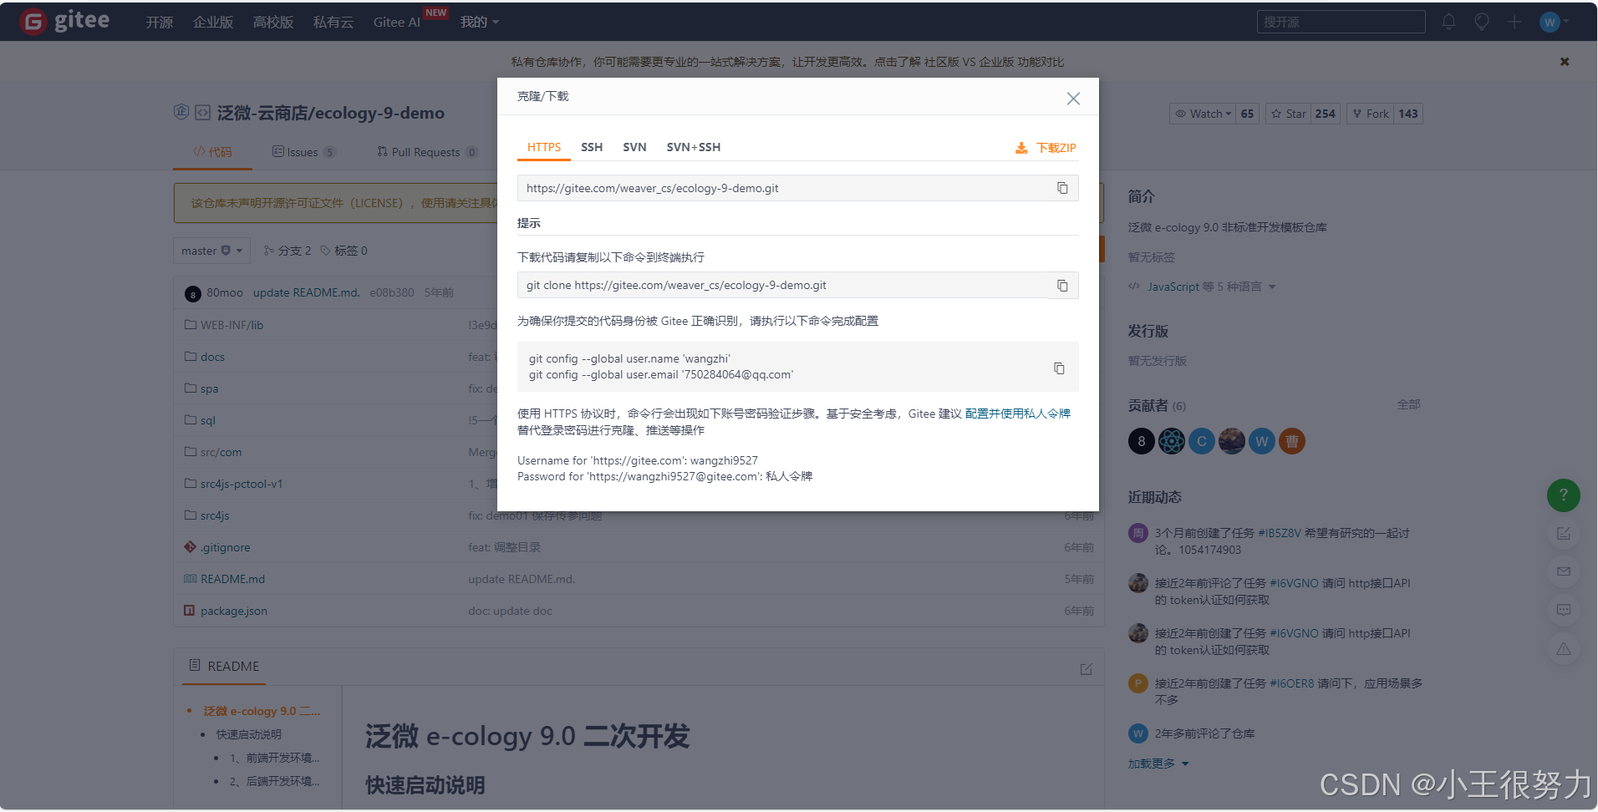Open the README.md file
The height and width of the screenshot is (812, 1598).
tap(232, 579)
